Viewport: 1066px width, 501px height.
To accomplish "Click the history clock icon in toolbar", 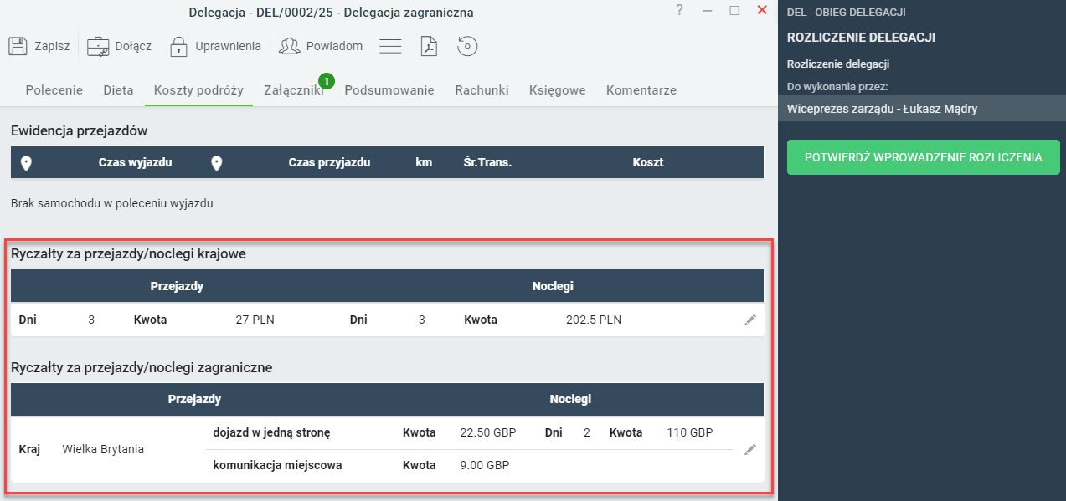I will 467,46.
